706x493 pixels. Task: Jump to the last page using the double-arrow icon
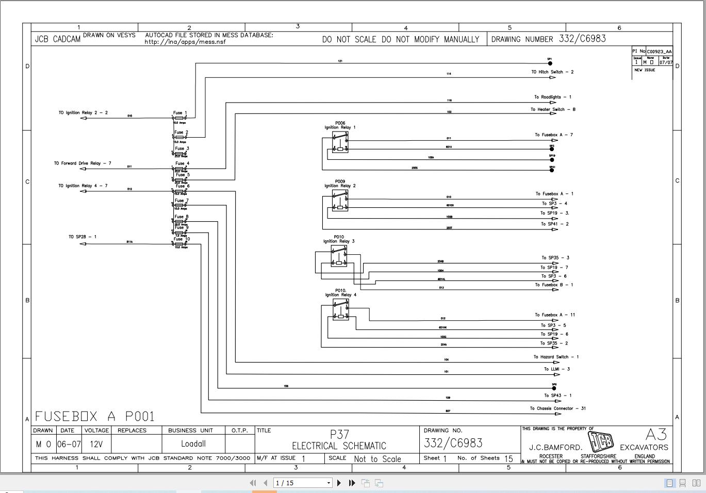pyautogui.click(x=351, y=483)
